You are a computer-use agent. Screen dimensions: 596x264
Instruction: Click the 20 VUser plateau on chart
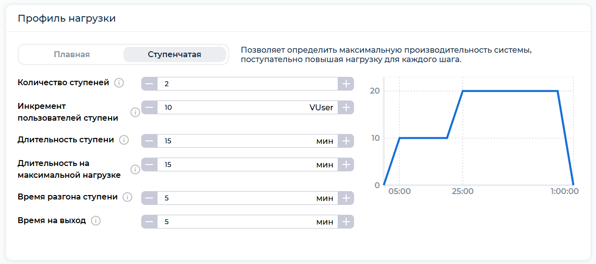coord(509,91)
